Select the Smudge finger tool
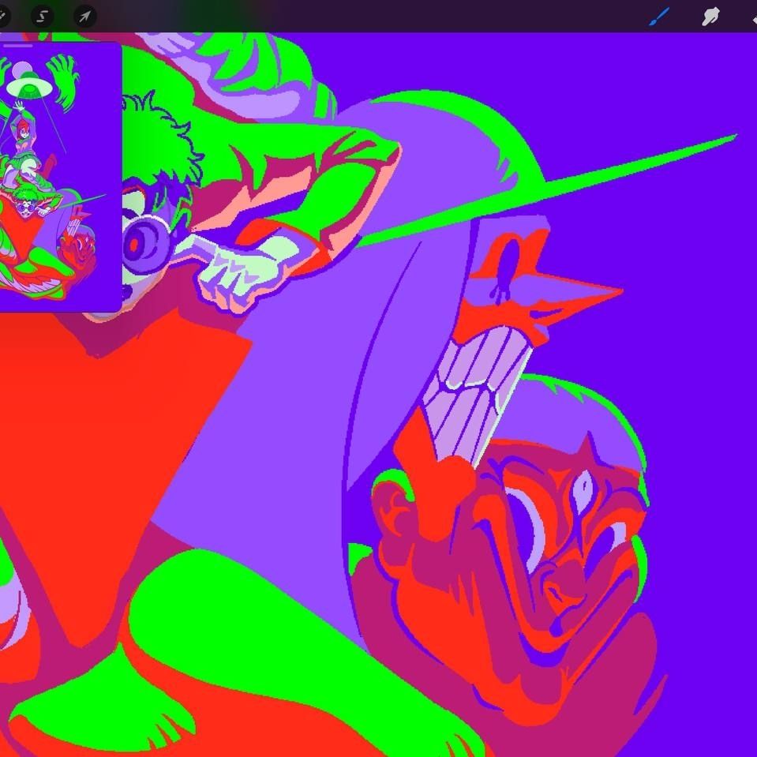757x757 pixels. (x=710, y=17)
